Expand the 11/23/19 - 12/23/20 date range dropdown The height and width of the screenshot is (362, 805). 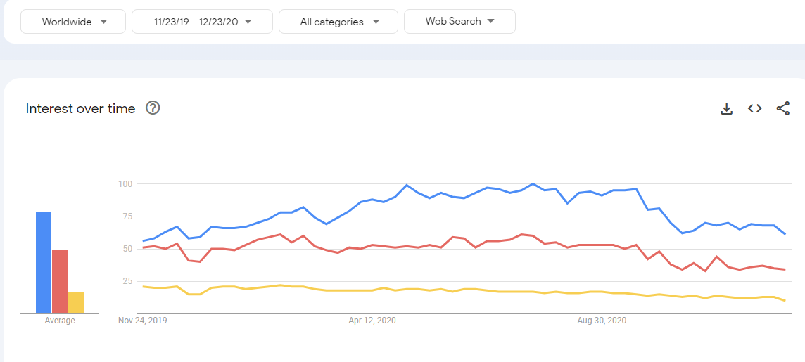pos(202,22)
